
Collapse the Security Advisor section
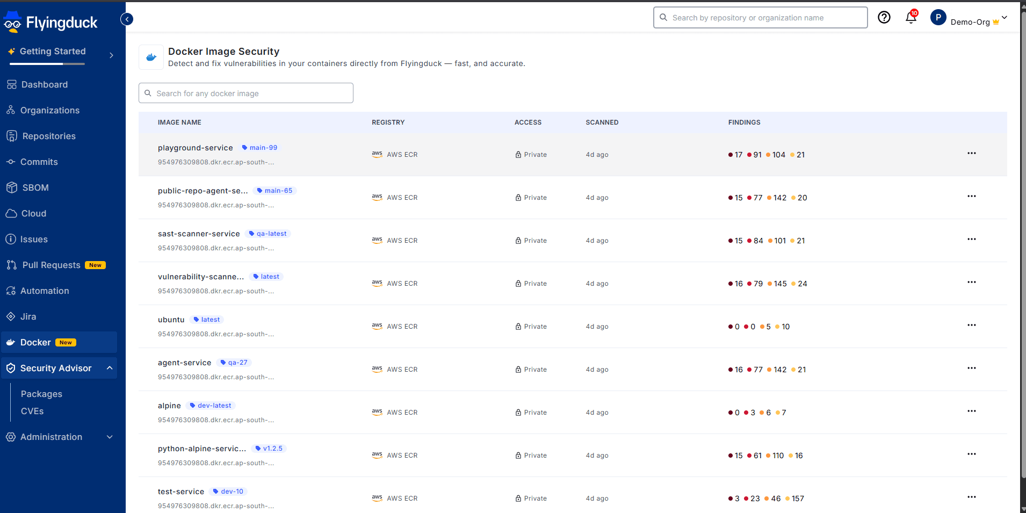[x=110, y=368]
